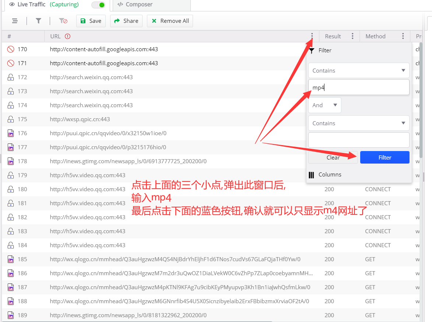Click the funnel filter icon in toolbar
This screenshot has width=432, height=322.
tap(38, 21)
